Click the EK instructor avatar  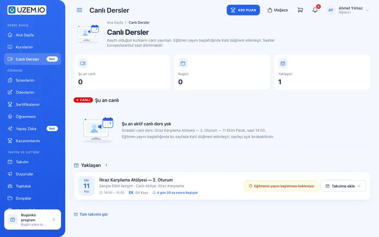click(x=131, y=193)
